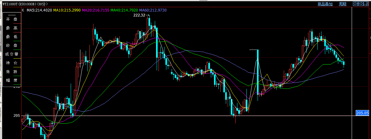Click the last cyan candlestick on chart
The height and width of the screenshot is (139, 371).
click(x=344, y=64)
